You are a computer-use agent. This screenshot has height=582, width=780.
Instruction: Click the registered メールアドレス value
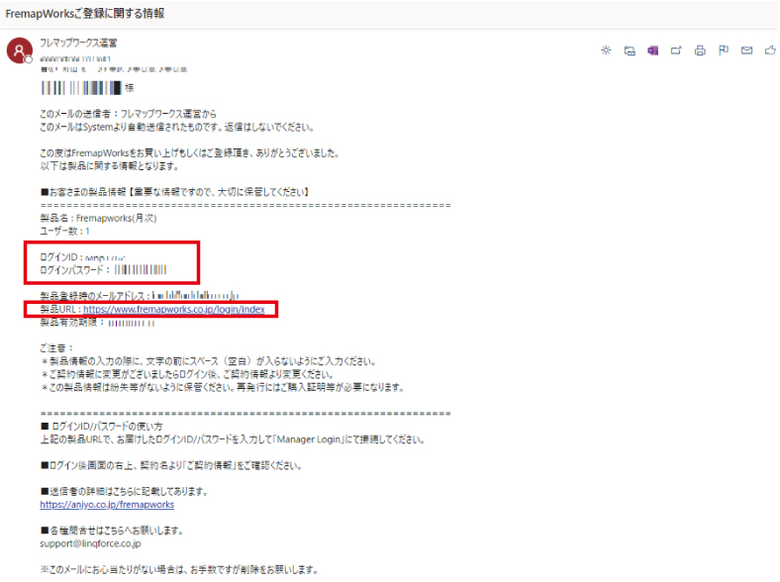[196, 295]
